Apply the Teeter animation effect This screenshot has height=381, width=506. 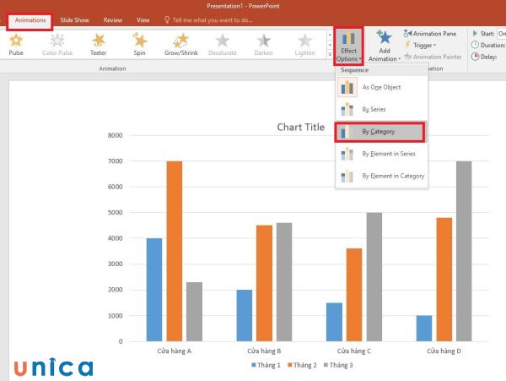(x=99, y=44)
